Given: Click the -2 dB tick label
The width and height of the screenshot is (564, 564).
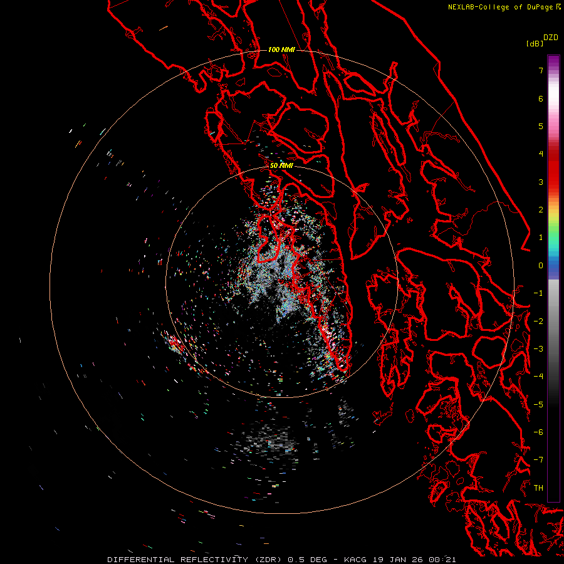Looking at the screenshot, I should (538, 321).
